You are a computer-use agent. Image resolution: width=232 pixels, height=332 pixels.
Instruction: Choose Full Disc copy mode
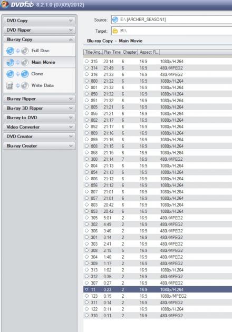pyautogui.click(x=40, y=51)
